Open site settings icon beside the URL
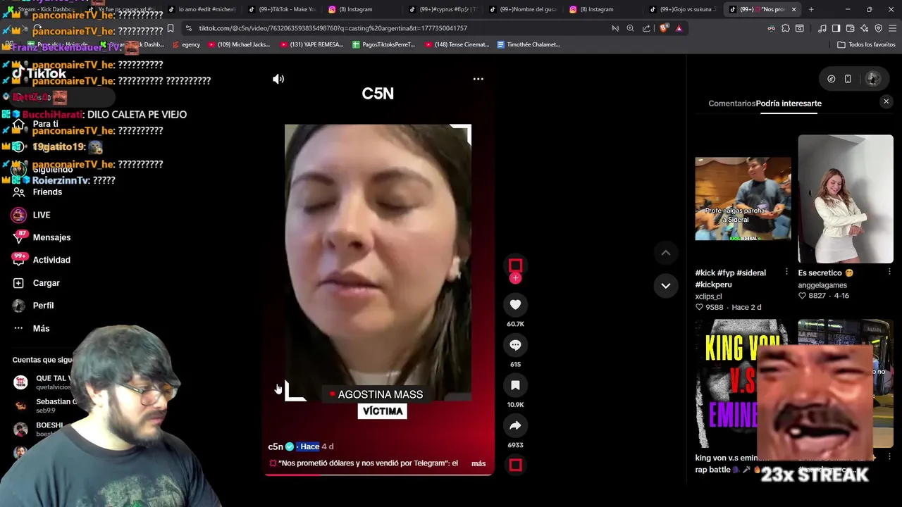 (x=188, y=28)
